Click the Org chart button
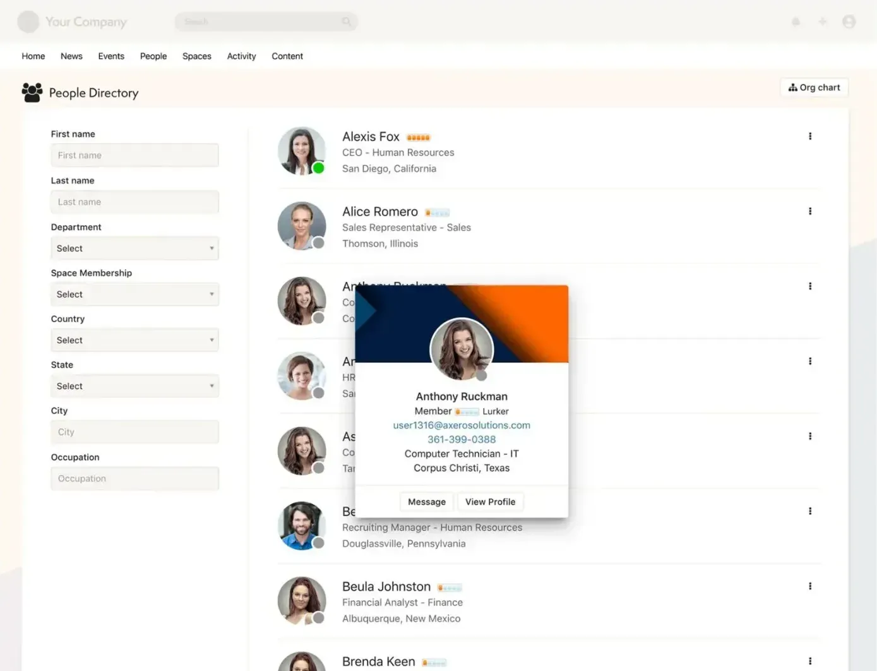Screen dimensions: 877x671 (814, 87)
